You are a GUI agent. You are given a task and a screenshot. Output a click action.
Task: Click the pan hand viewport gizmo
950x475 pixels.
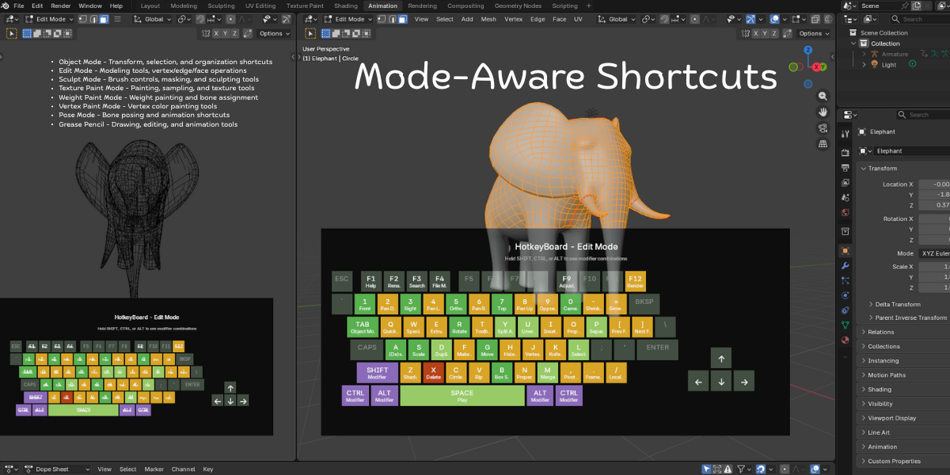coord(823,112)
